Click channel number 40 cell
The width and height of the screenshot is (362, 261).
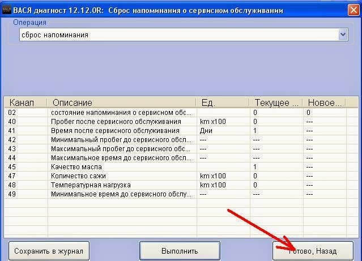[x=12, y=122]
